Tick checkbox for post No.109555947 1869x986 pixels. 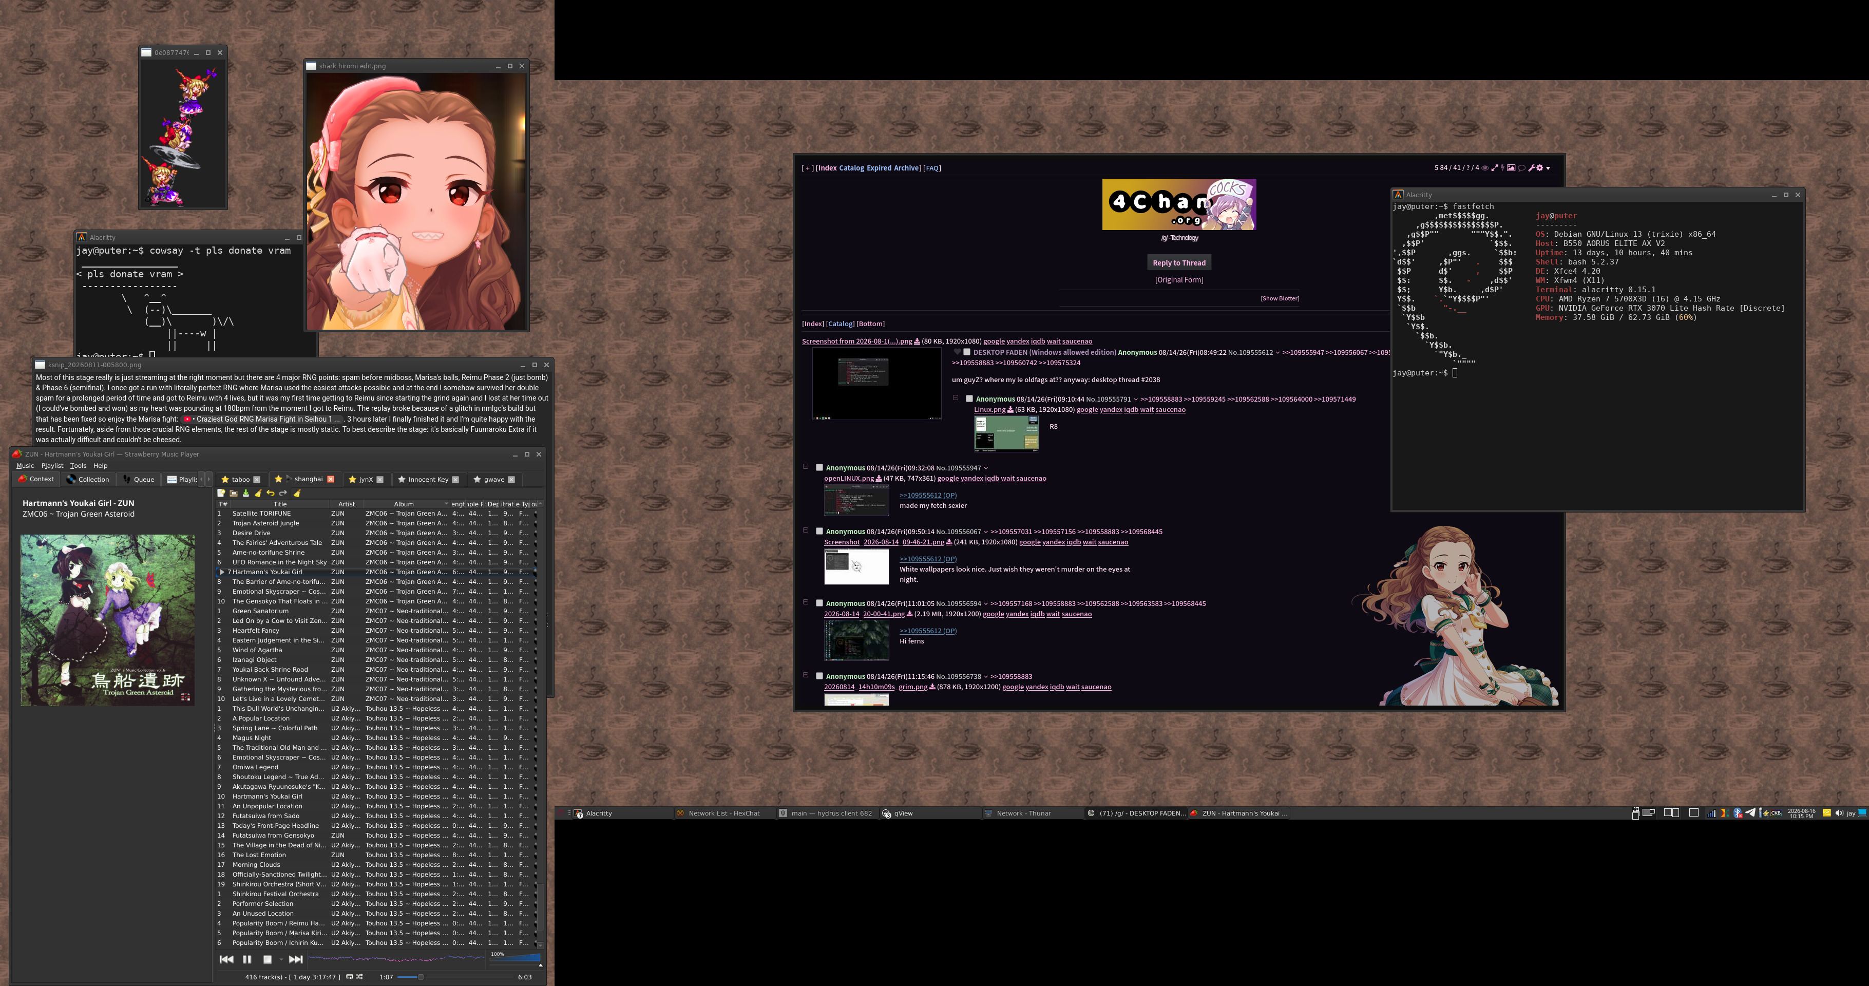click(819, 468)
